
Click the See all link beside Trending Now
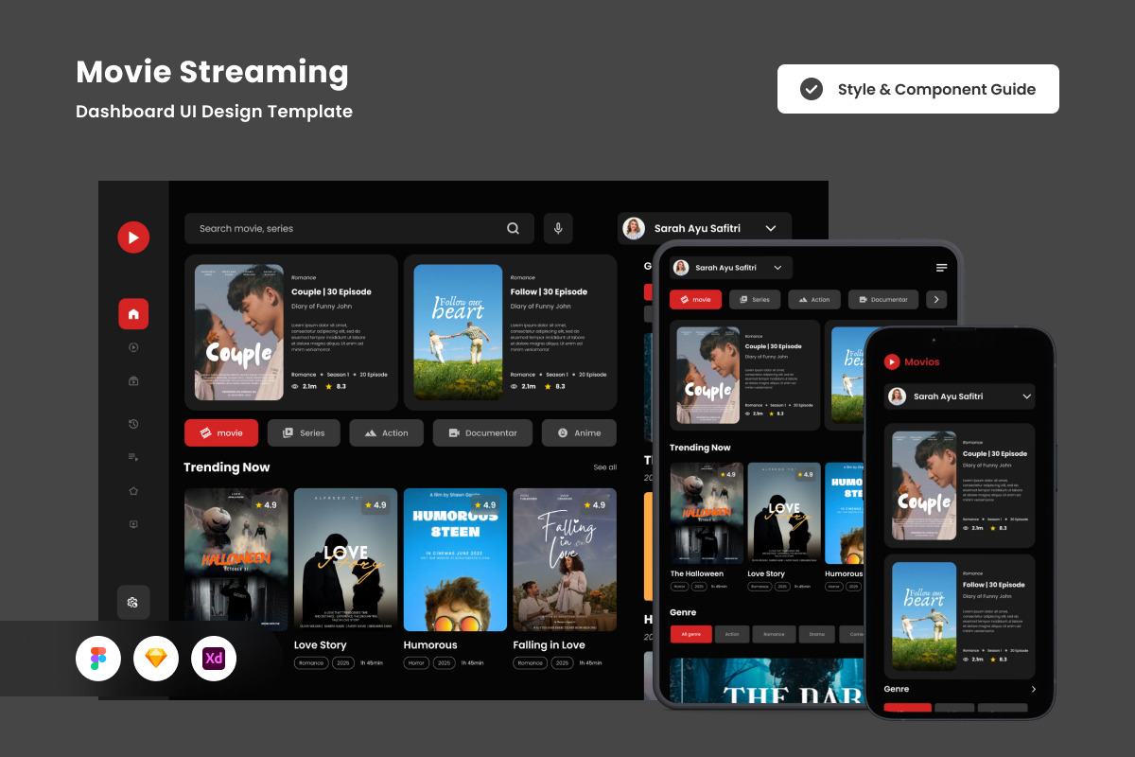604,467
